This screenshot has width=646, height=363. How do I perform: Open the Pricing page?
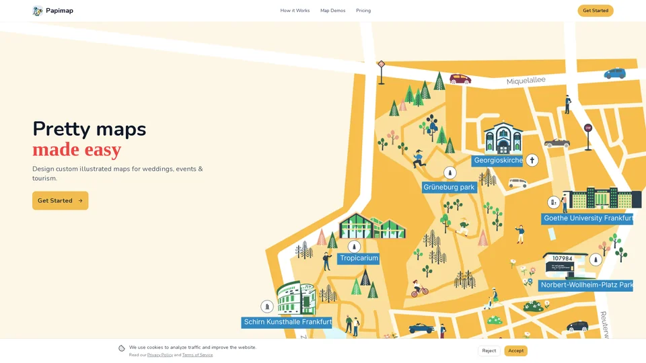(363, 11)
